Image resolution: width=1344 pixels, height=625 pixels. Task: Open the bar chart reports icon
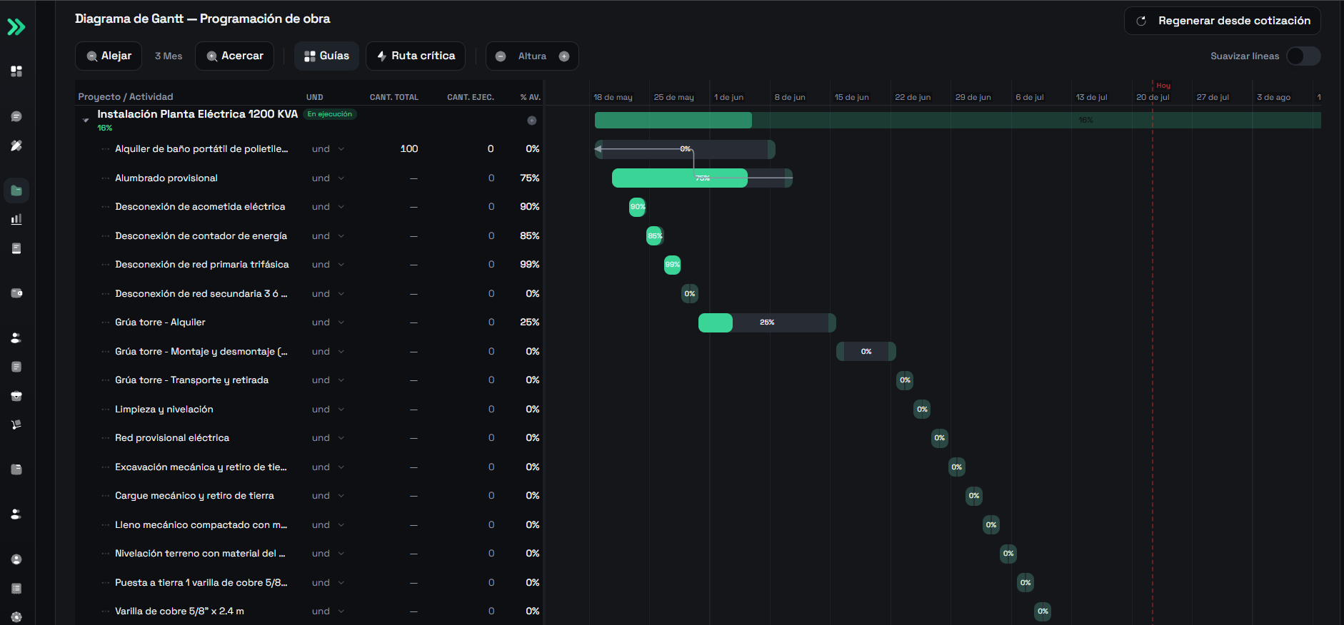(x=16, y=219)
